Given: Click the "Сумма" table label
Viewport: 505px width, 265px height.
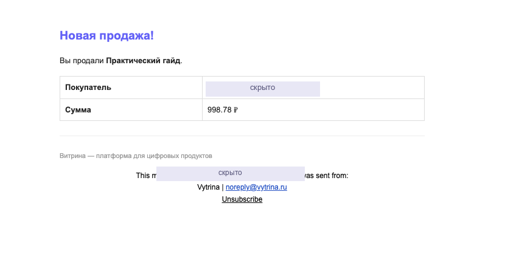Looking at the screenshot, I should tap(78, 109).
